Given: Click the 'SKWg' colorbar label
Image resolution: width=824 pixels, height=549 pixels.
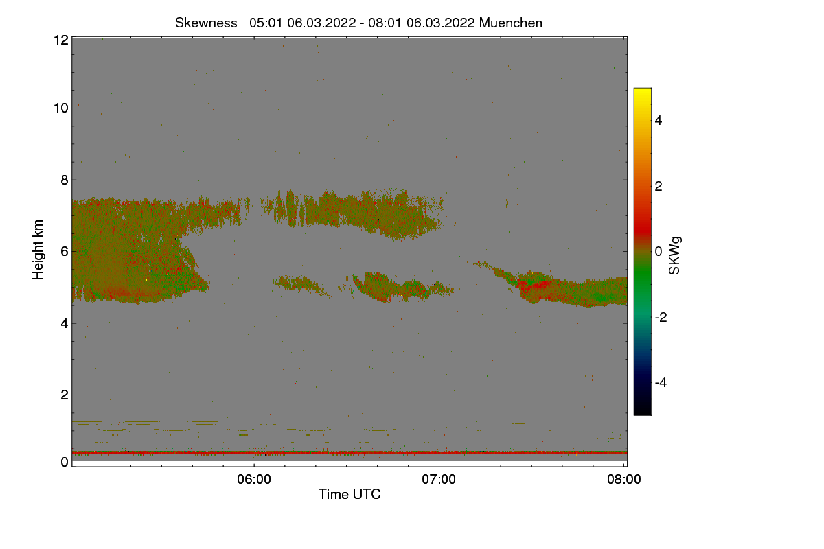Looking at the screenshot, I should (x=674, y=255).
